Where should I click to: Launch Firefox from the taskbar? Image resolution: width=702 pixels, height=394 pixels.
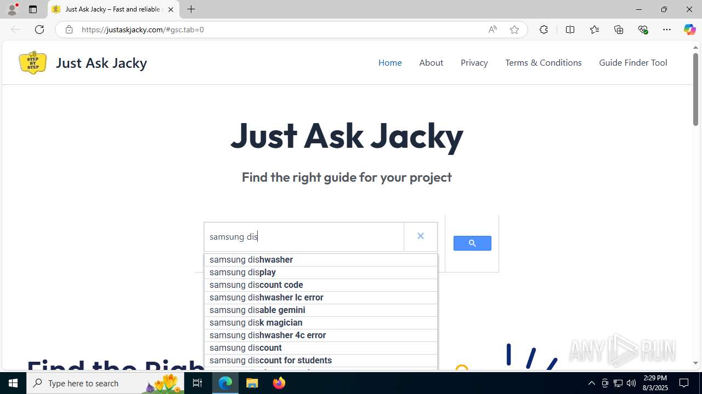click(x=279, y=383)
